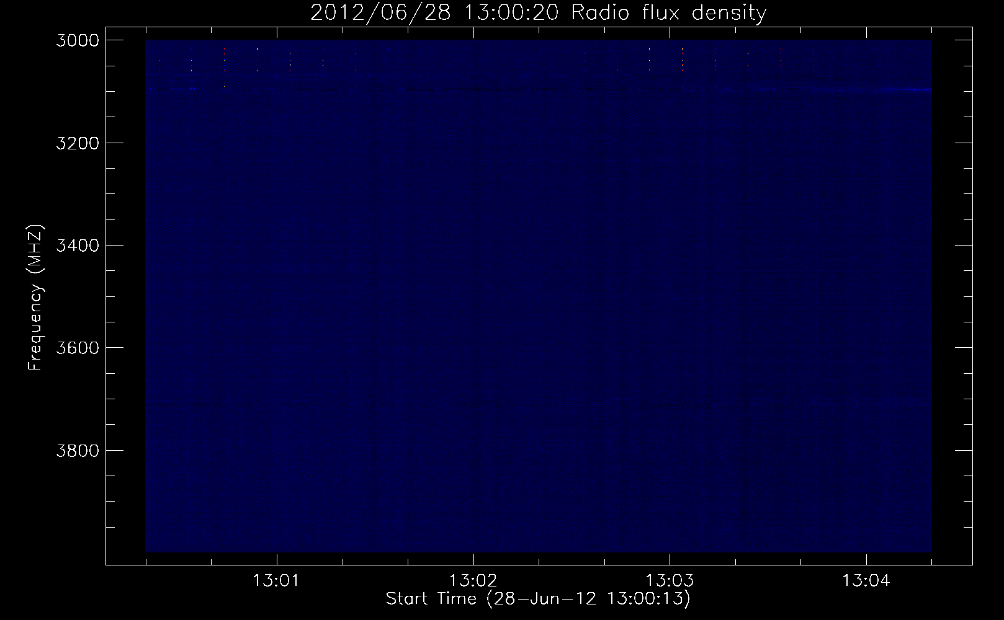
Task: Click the 'Start Time (28-Jun-12 13:00:13)' label
Action: point(538,599)
